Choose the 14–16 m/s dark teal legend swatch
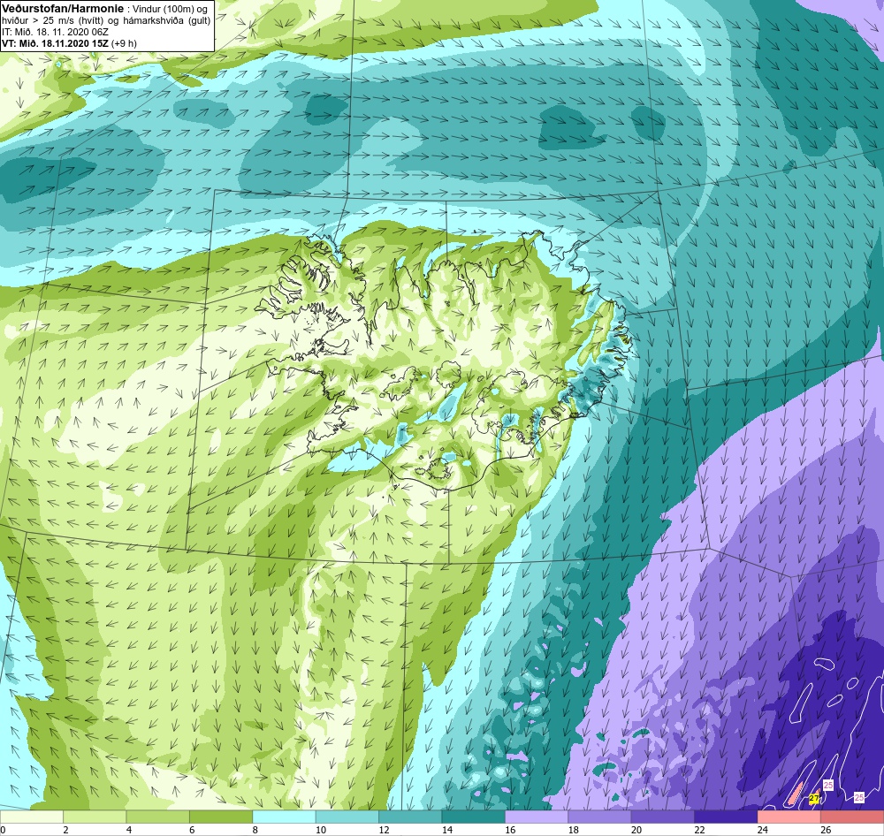The width and height of the screenshot is (884, 836). click(474, 817)
